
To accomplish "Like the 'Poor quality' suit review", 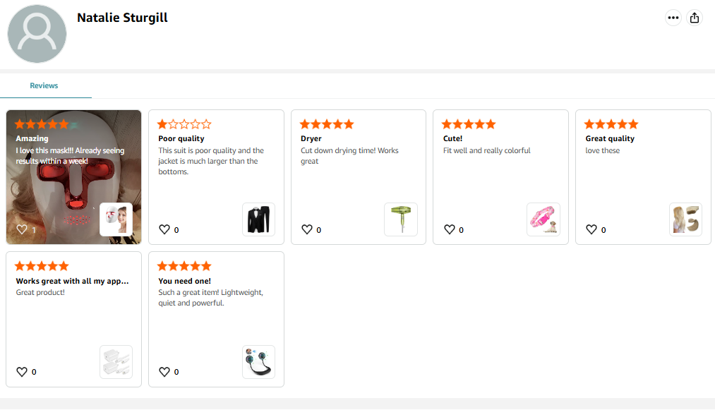I will tap(164, 229).
